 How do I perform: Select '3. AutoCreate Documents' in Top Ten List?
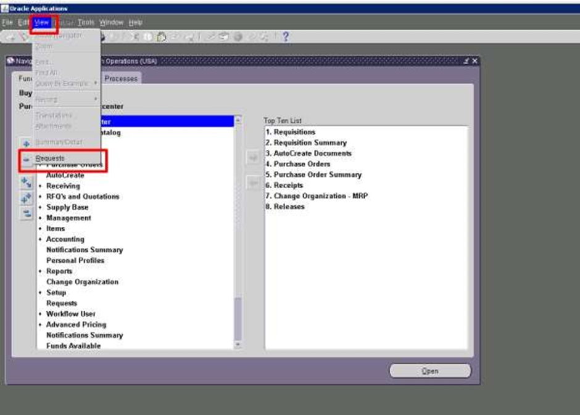(x=309, y=154)
